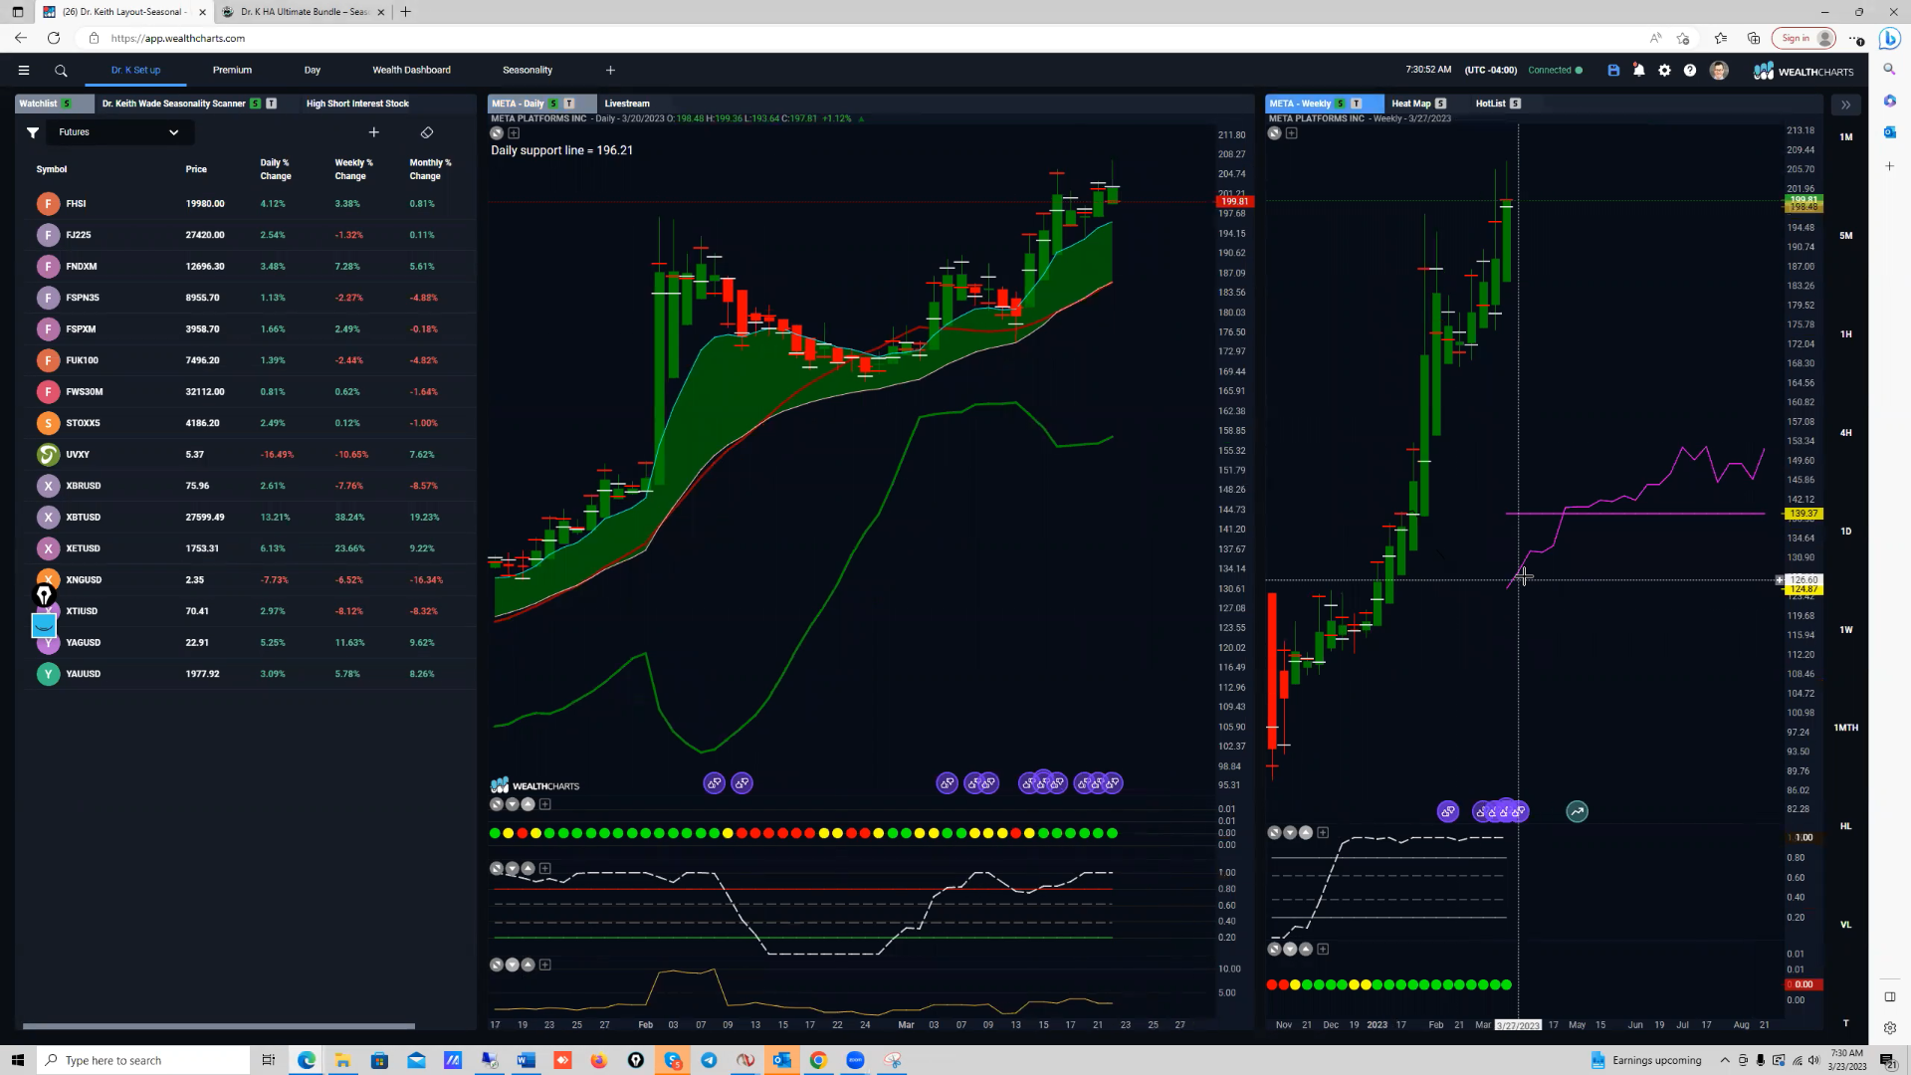Add a symbol to the watchlist

tap(374, 132)
